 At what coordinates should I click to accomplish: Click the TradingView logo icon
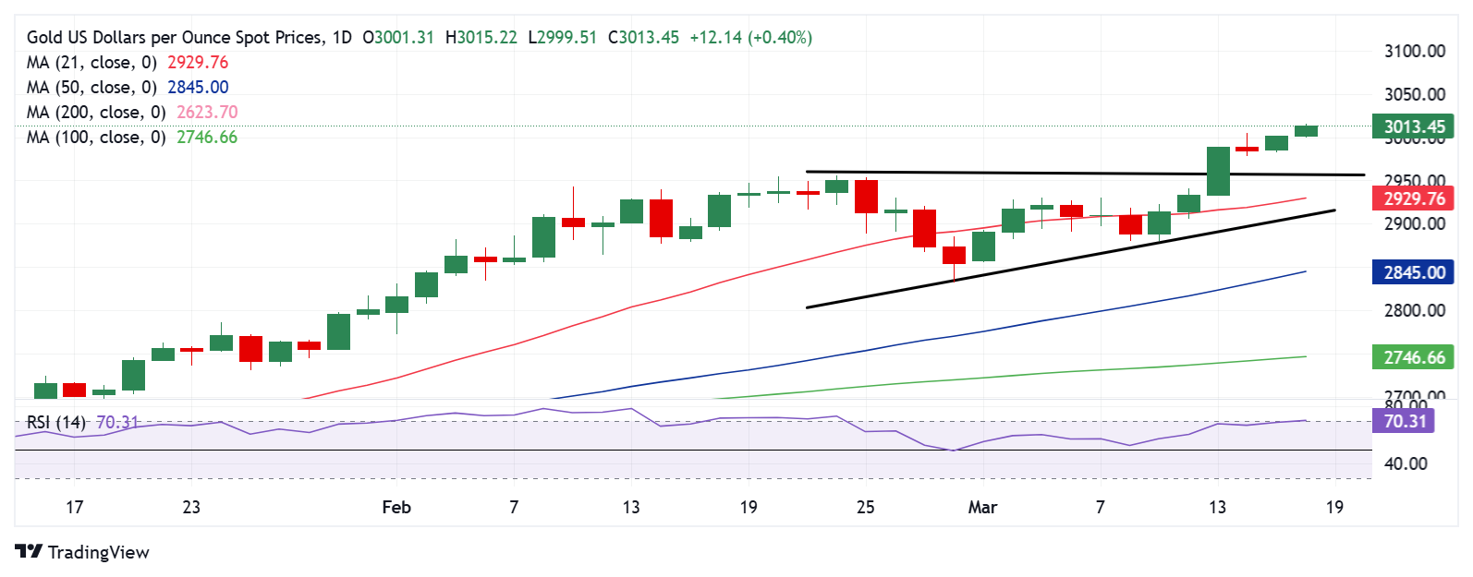[29, 552]
